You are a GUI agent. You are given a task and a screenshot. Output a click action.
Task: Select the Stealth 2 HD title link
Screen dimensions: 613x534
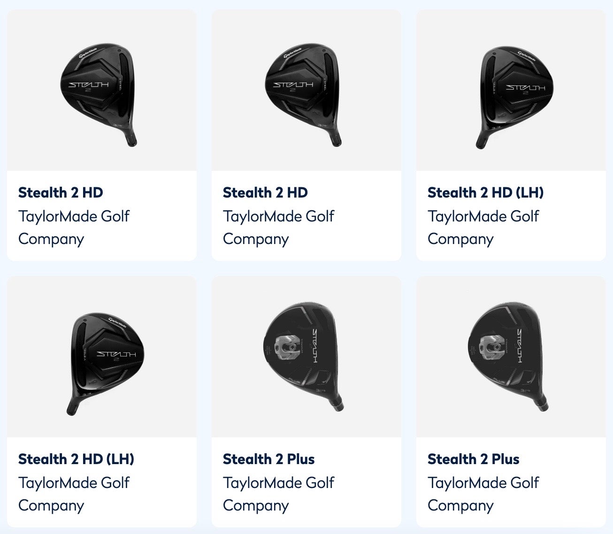point(61,192)
